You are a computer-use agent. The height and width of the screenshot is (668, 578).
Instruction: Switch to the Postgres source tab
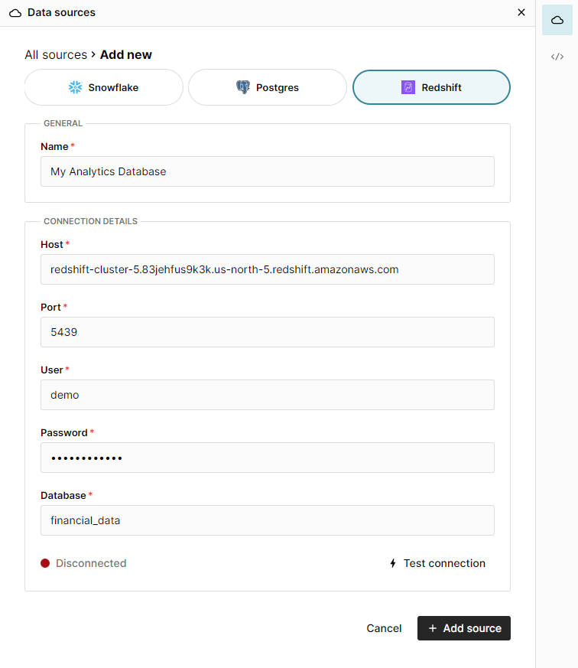(267, 86)
